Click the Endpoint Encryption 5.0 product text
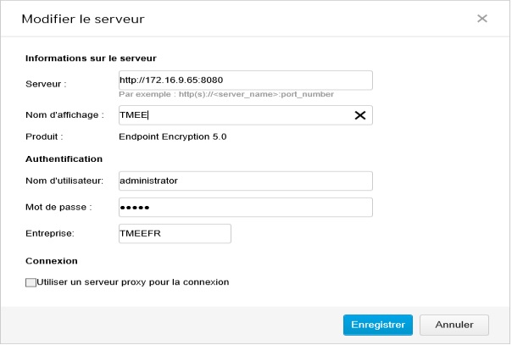Image resolution: width=512 pixels, height=345 pixels. (x=173, y=136)
